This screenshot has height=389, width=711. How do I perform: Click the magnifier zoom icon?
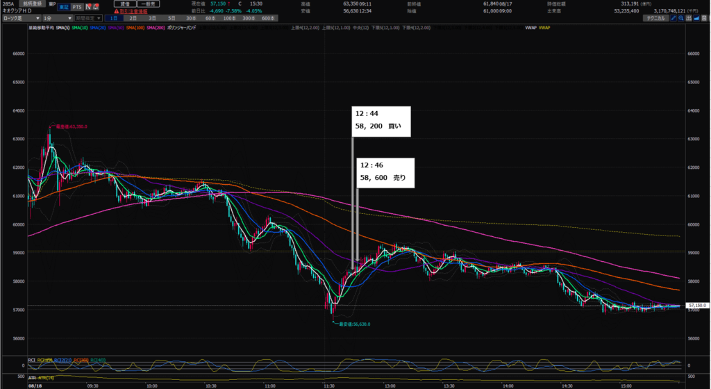681,18
